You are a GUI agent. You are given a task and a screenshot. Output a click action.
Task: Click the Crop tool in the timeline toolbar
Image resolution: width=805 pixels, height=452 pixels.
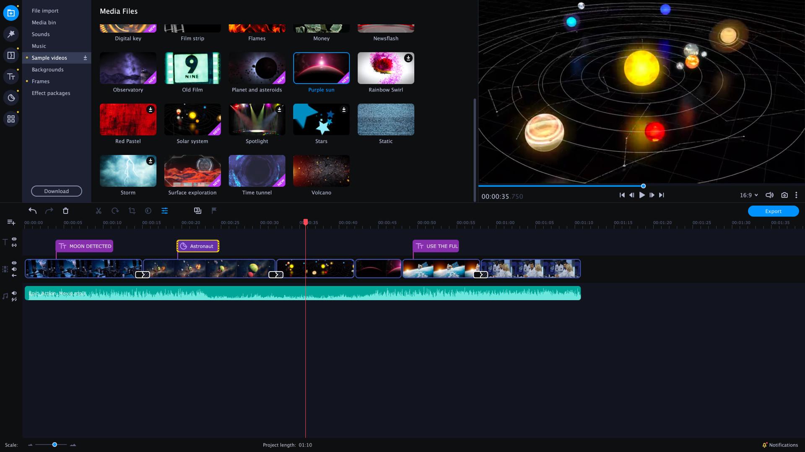point(132,211)
